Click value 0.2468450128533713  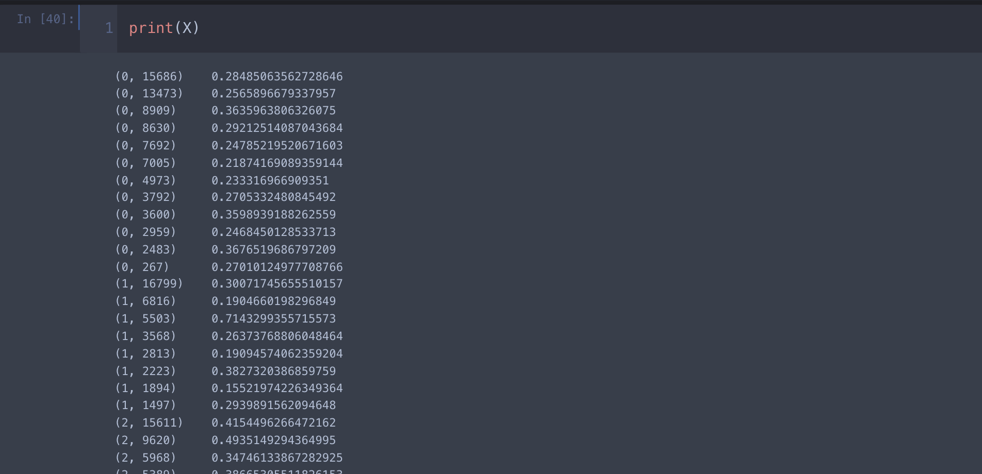click(273, 232)
